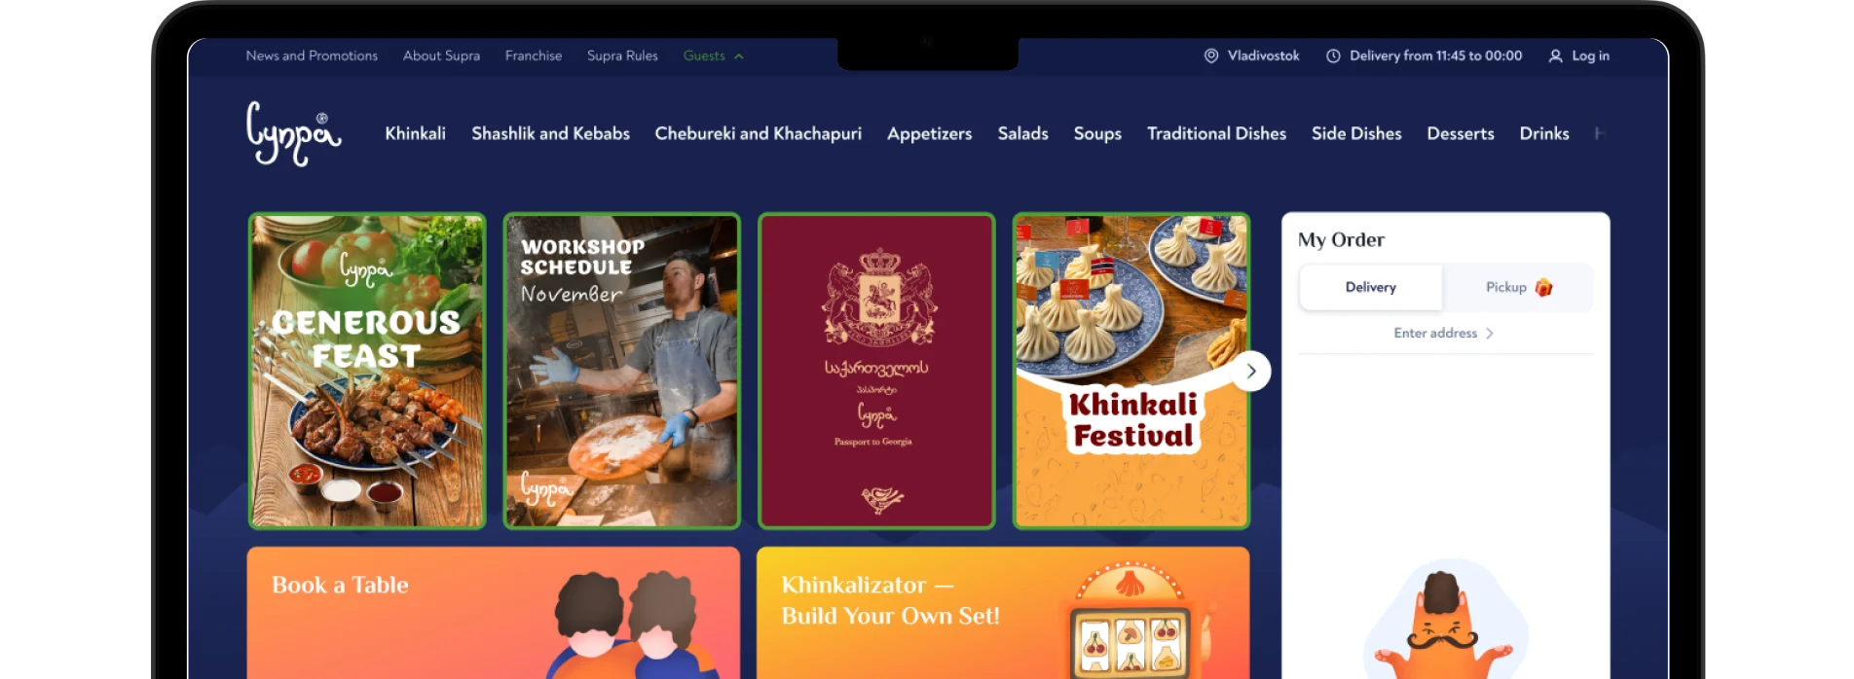Click the gift icon on the Pickup tab
This screenshot has width=1854, height=679.
(x=1543, y=287)
